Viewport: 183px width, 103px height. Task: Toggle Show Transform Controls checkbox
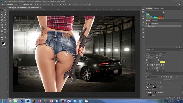22,4
